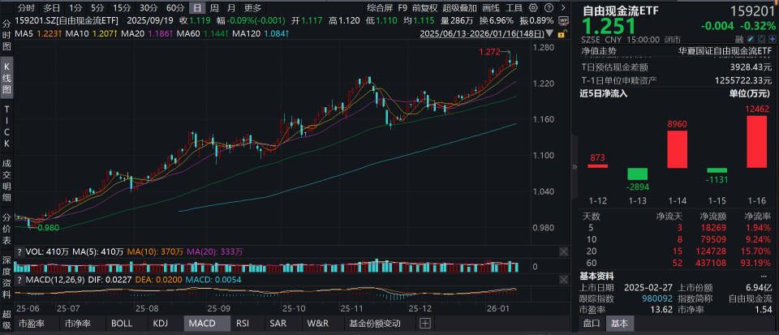
Task: Click the MA120 1.084 legend label
Action: coord(260,33)
